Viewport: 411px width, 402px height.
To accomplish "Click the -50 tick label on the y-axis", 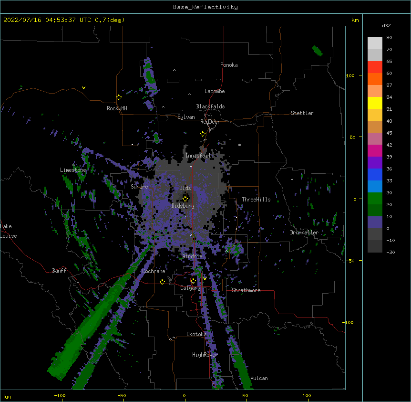I will pos(350,261).
